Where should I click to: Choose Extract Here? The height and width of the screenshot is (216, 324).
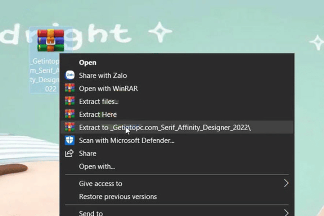pyautogui.click(x=98, y=114)
